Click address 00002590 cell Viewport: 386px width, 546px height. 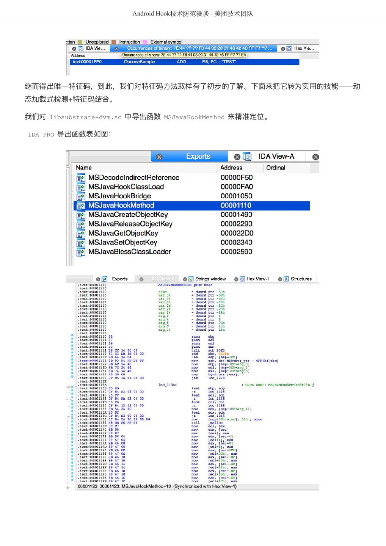pyautogui.click(x=237, y=252)
